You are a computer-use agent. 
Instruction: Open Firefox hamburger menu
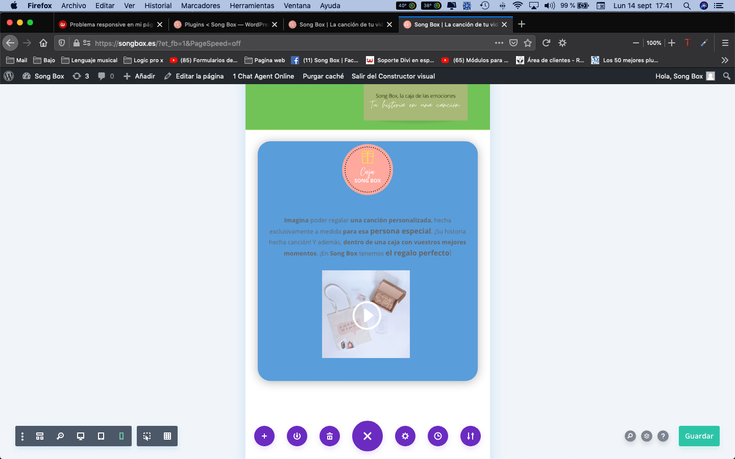tap(725, 43)
